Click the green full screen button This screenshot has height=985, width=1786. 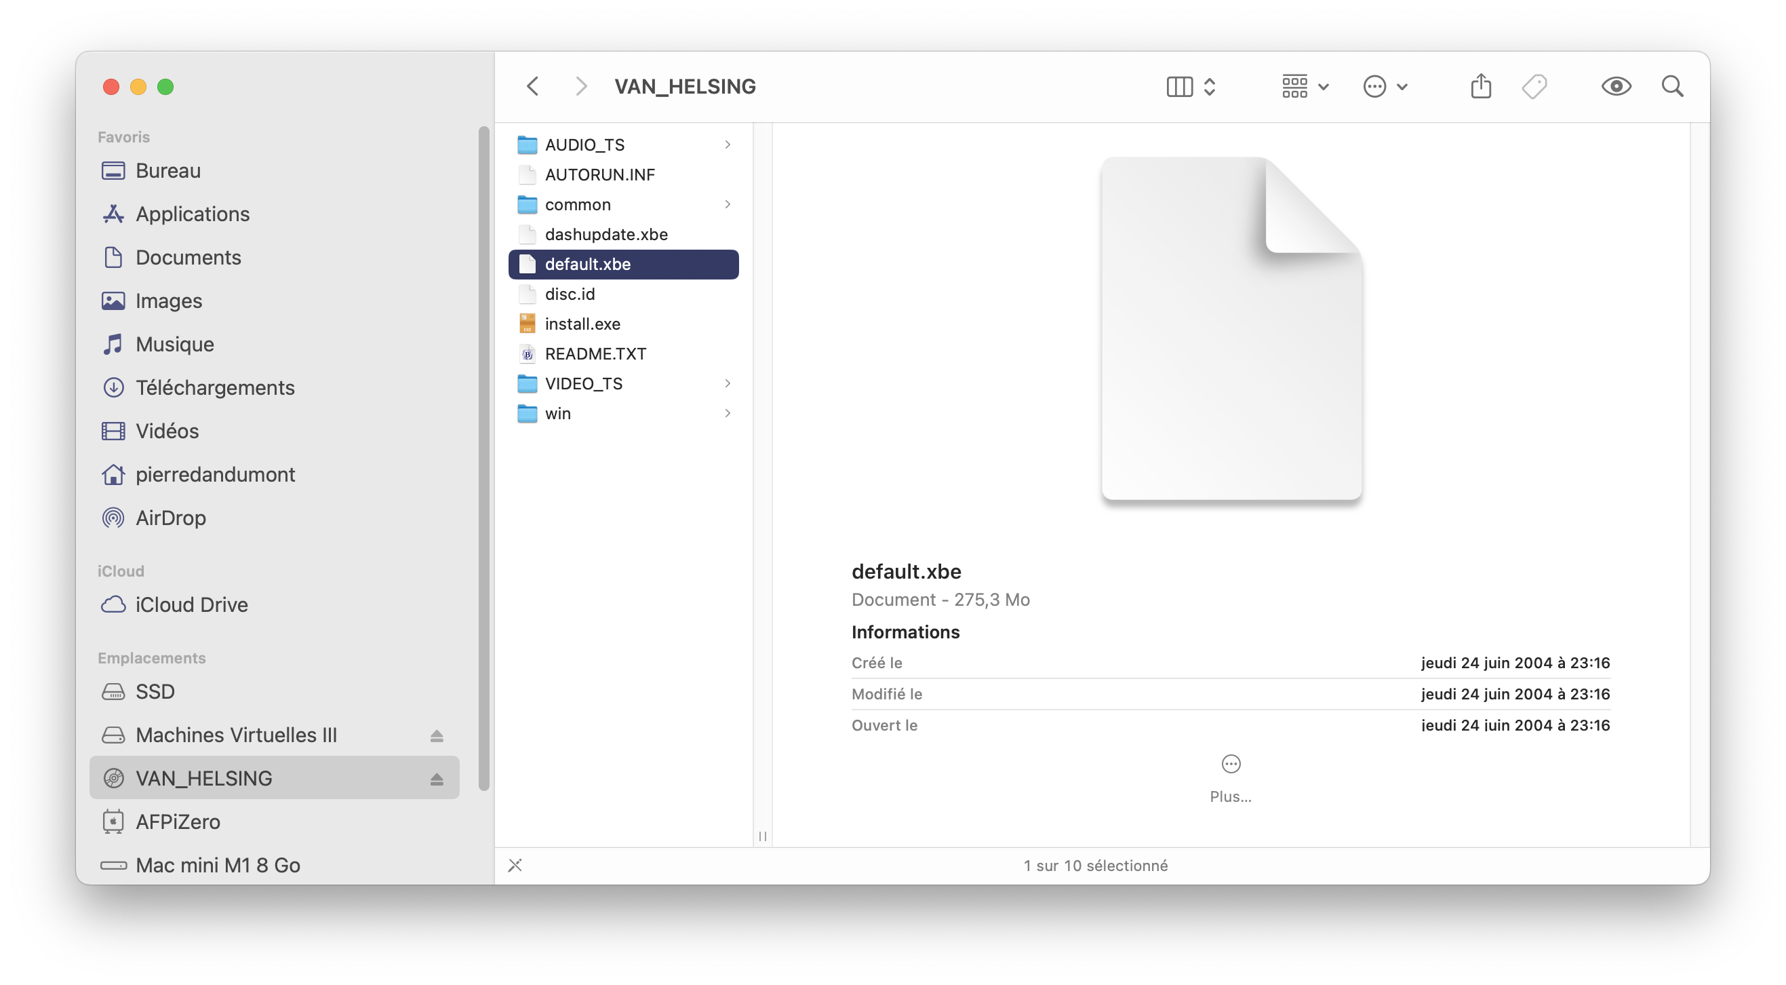[165, 87]
